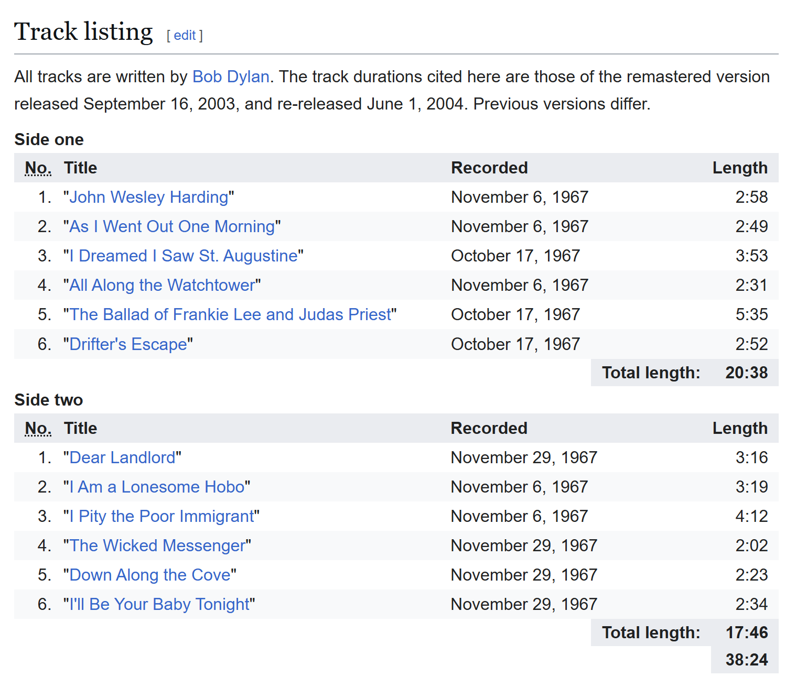796x677 pixels.
Task: Open "The Ballad of Frankie Lee and Judas Priest"
Action: (230, 314)
